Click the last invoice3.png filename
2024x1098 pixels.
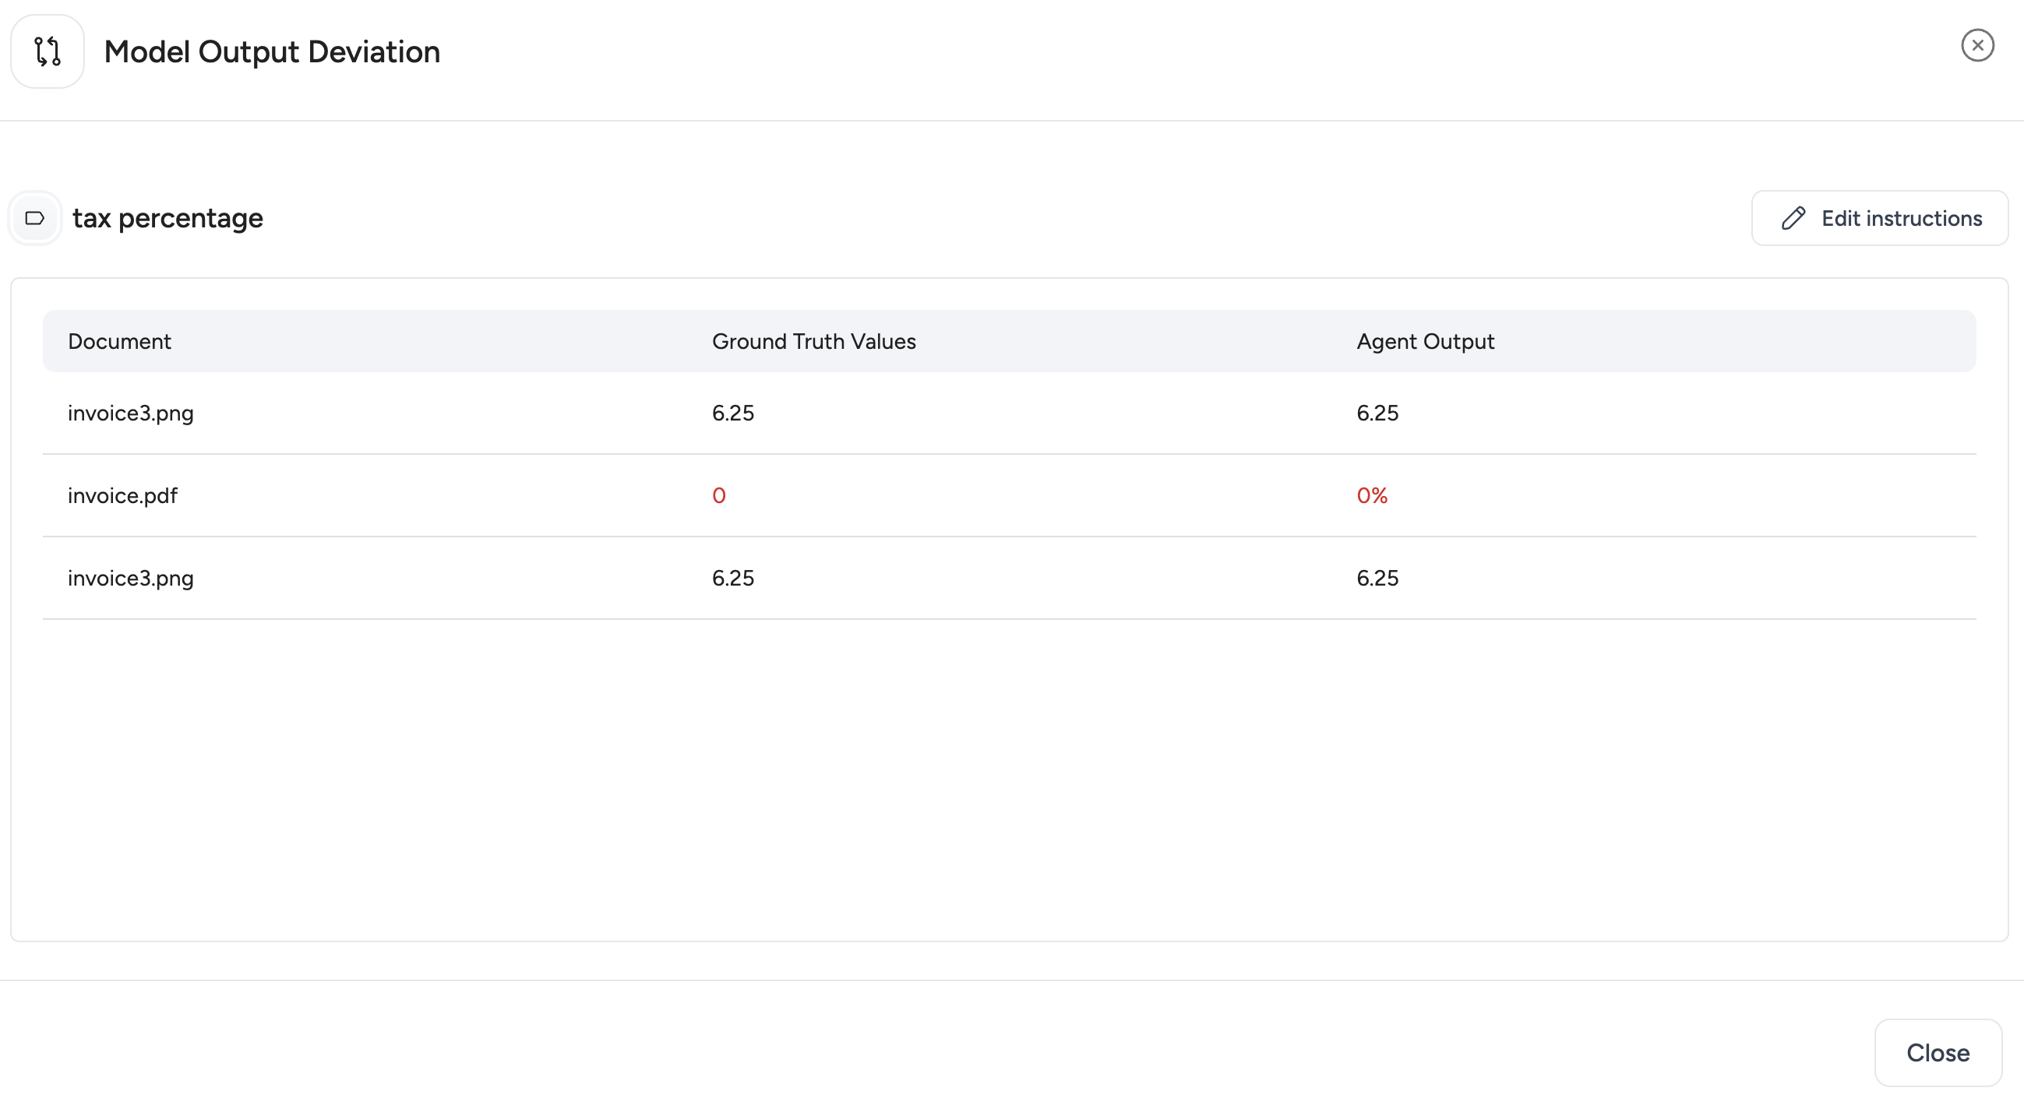click(x=130, y=578)
